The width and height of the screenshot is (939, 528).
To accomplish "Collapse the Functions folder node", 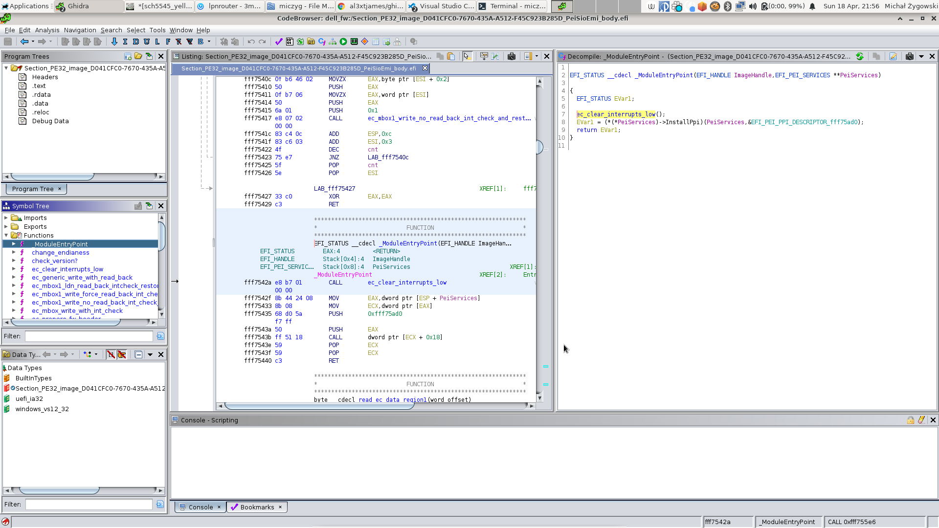I will point(6,235).
